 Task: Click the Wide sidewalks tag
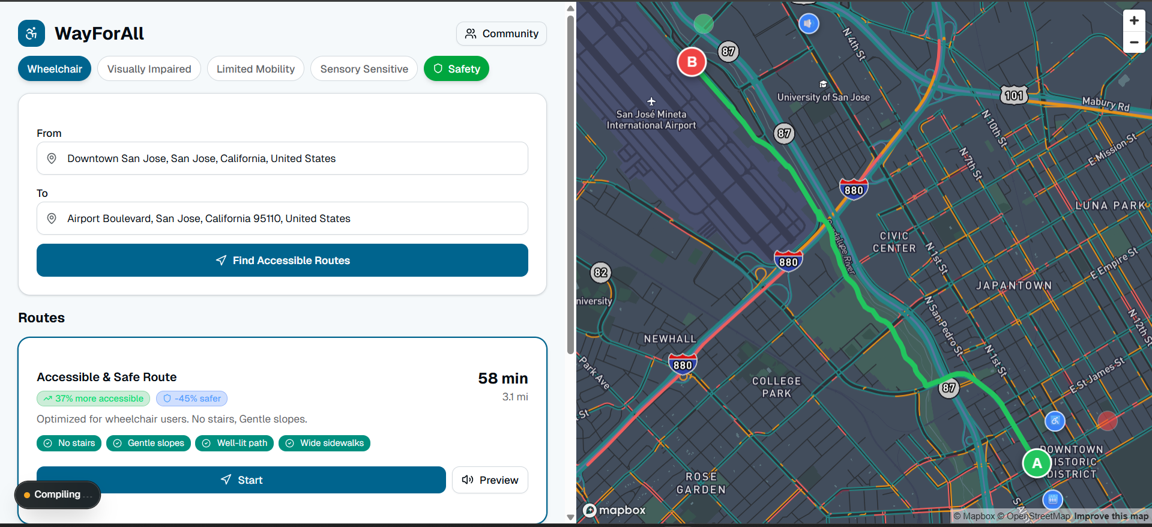coord(324,443)
